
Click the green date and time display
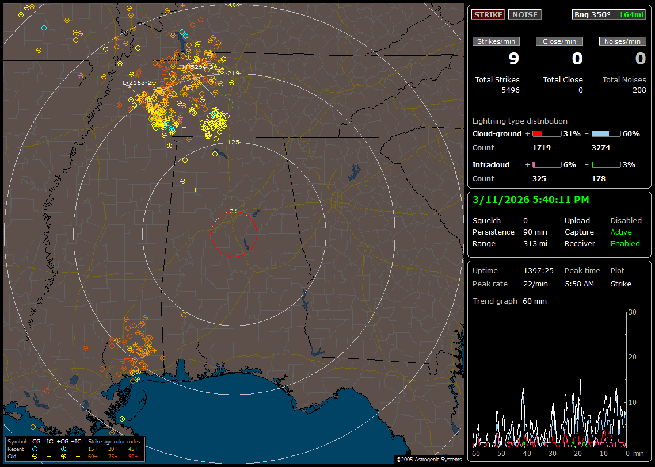click(x=530, y=200)
